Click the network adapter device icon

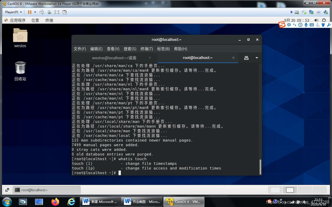[x=311, y=12]
